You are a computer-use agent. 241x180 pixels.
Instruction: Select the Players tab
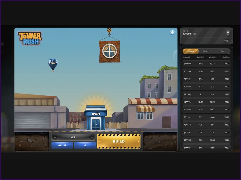[x=191, y=51]
